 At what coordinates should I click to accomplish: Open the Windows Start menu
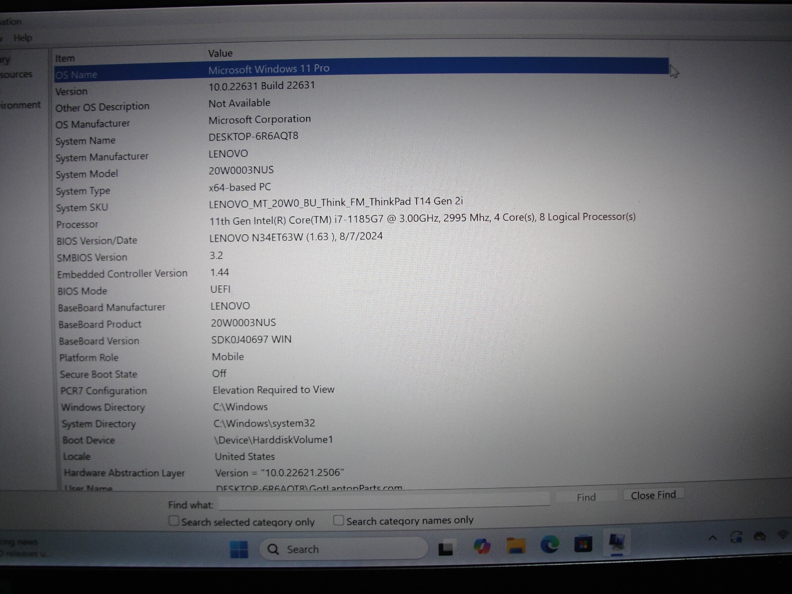tap(239, 549)
